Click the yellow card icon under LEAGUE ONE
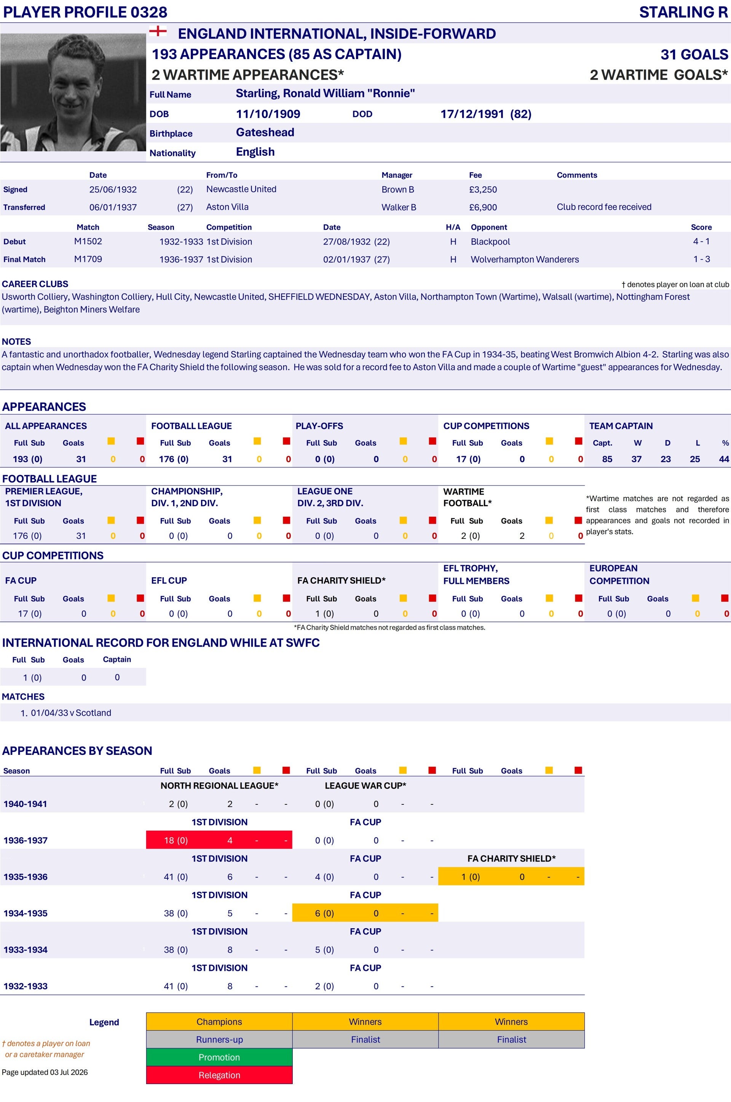 [403, 520]
